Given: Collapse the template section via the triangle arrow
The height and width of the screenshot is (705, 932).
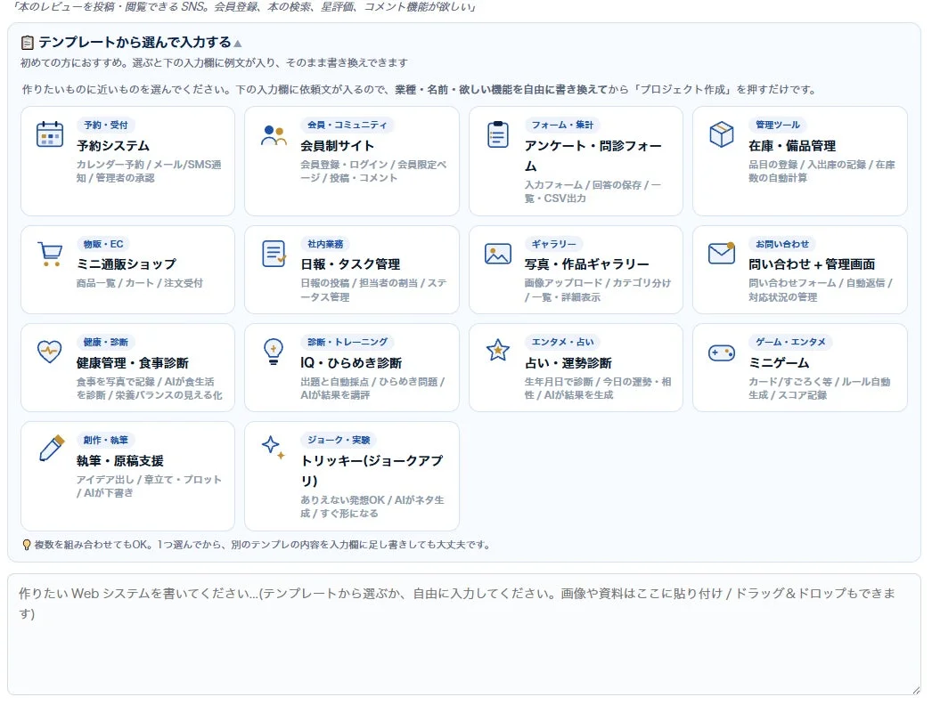Looking at the screenshot, I should click(238, 44).
